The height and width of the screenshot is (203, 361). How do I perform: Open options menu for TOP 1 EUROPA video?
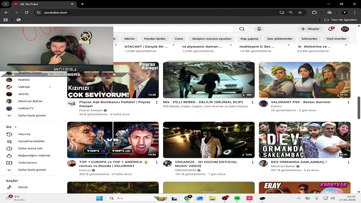coord(157,162)
